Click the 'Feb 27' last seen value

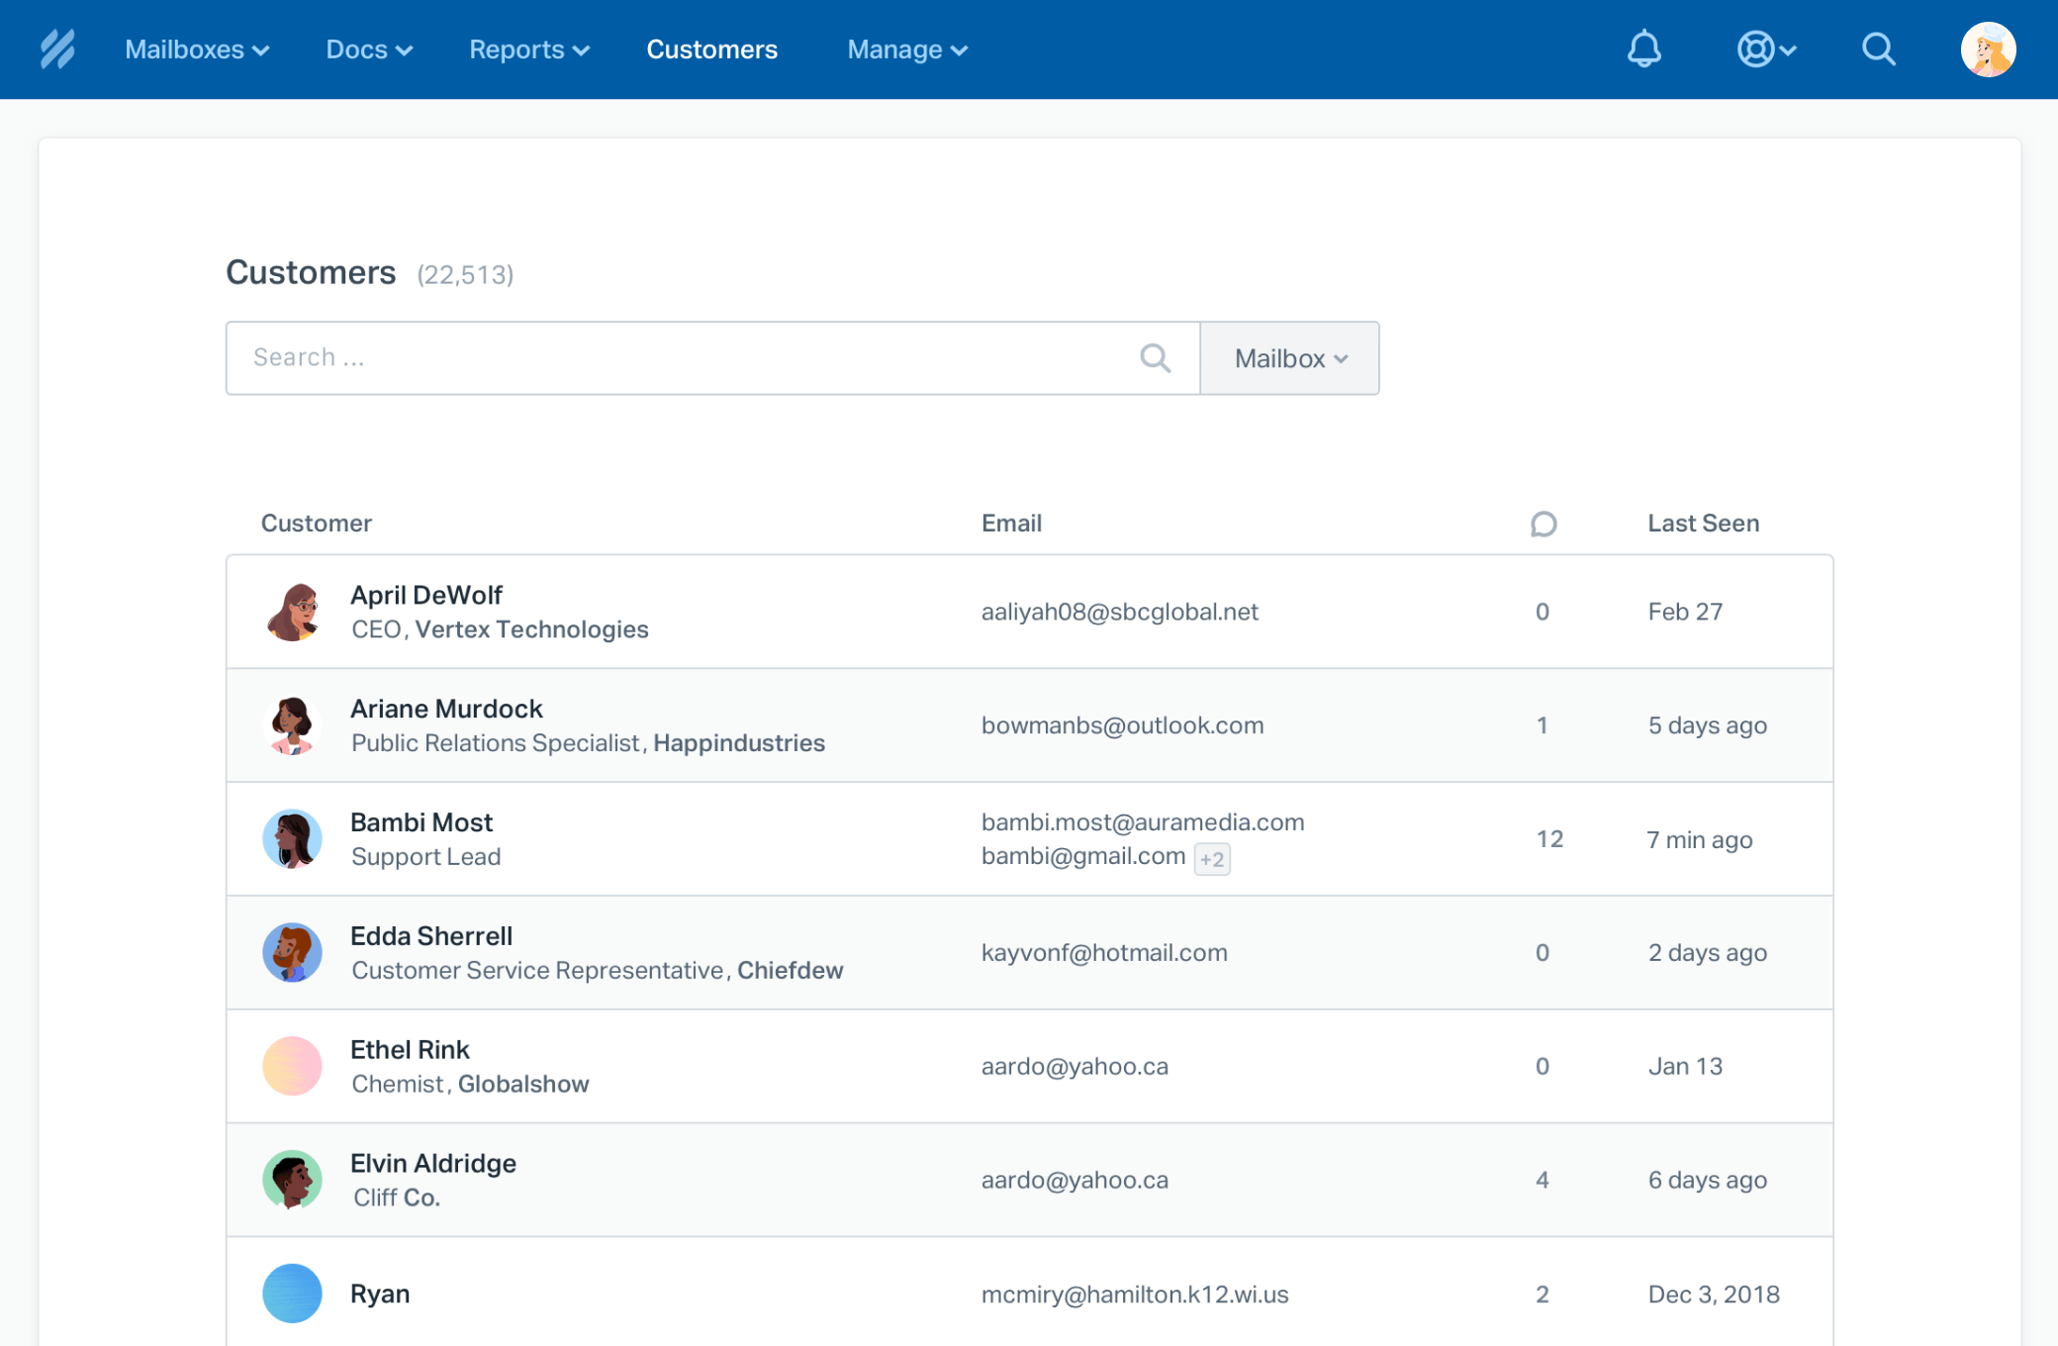1685,612
